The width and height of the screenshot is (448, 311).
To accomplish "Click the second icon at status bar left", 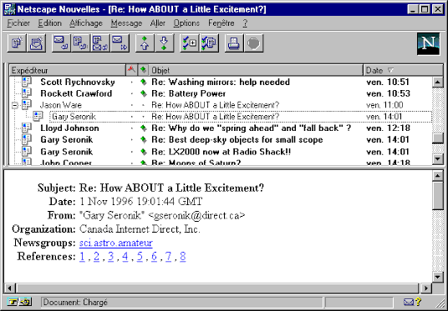I will click(x=26, y=302).
